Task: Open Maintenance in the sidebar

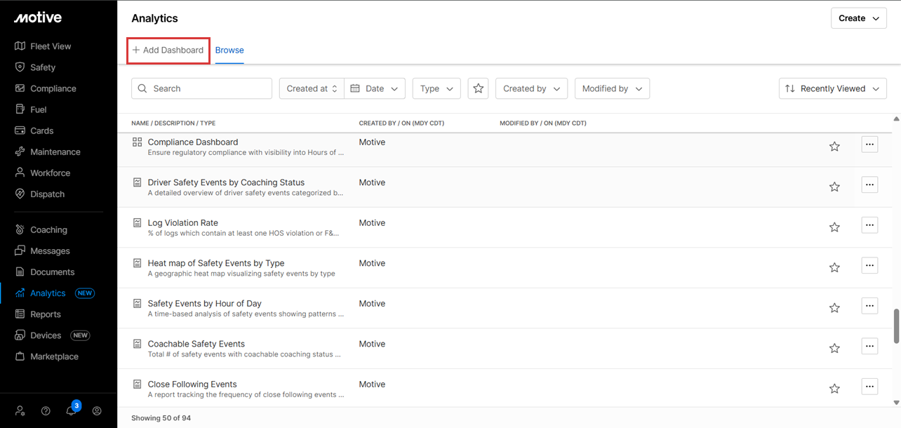Action: [x=55, y=152]
